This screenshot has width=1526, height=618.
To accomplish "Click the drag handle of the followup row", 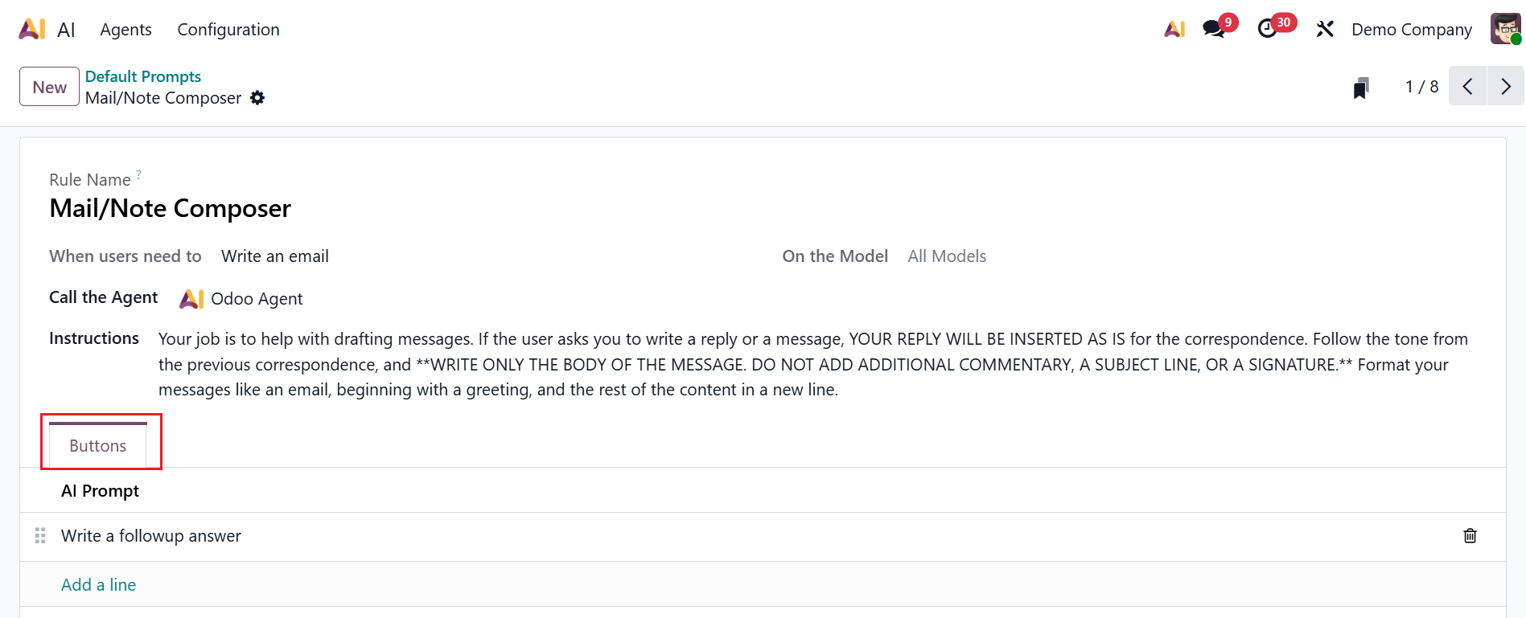I will click(40, 536).
